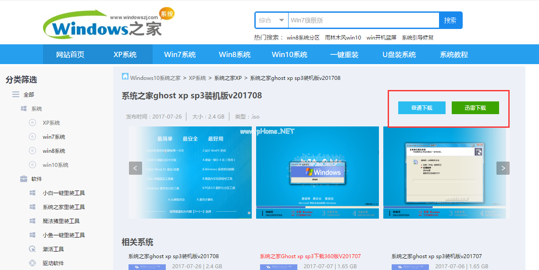Select the win7系统 radio option

[x=32, y=137]
